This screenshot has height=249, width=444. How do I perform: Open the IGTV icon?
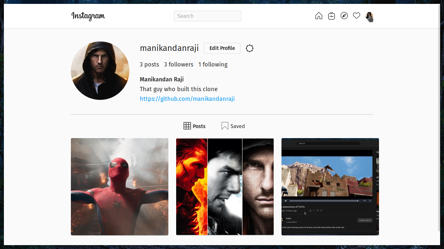point(332,16)
